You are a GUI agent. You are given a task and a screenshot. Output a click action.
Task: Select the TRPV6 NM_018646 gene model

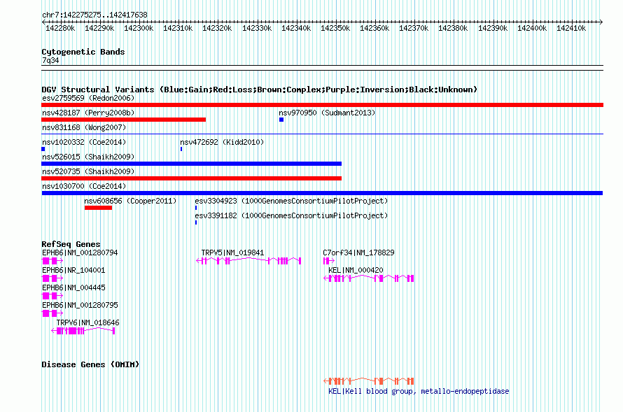coord(83,331)
